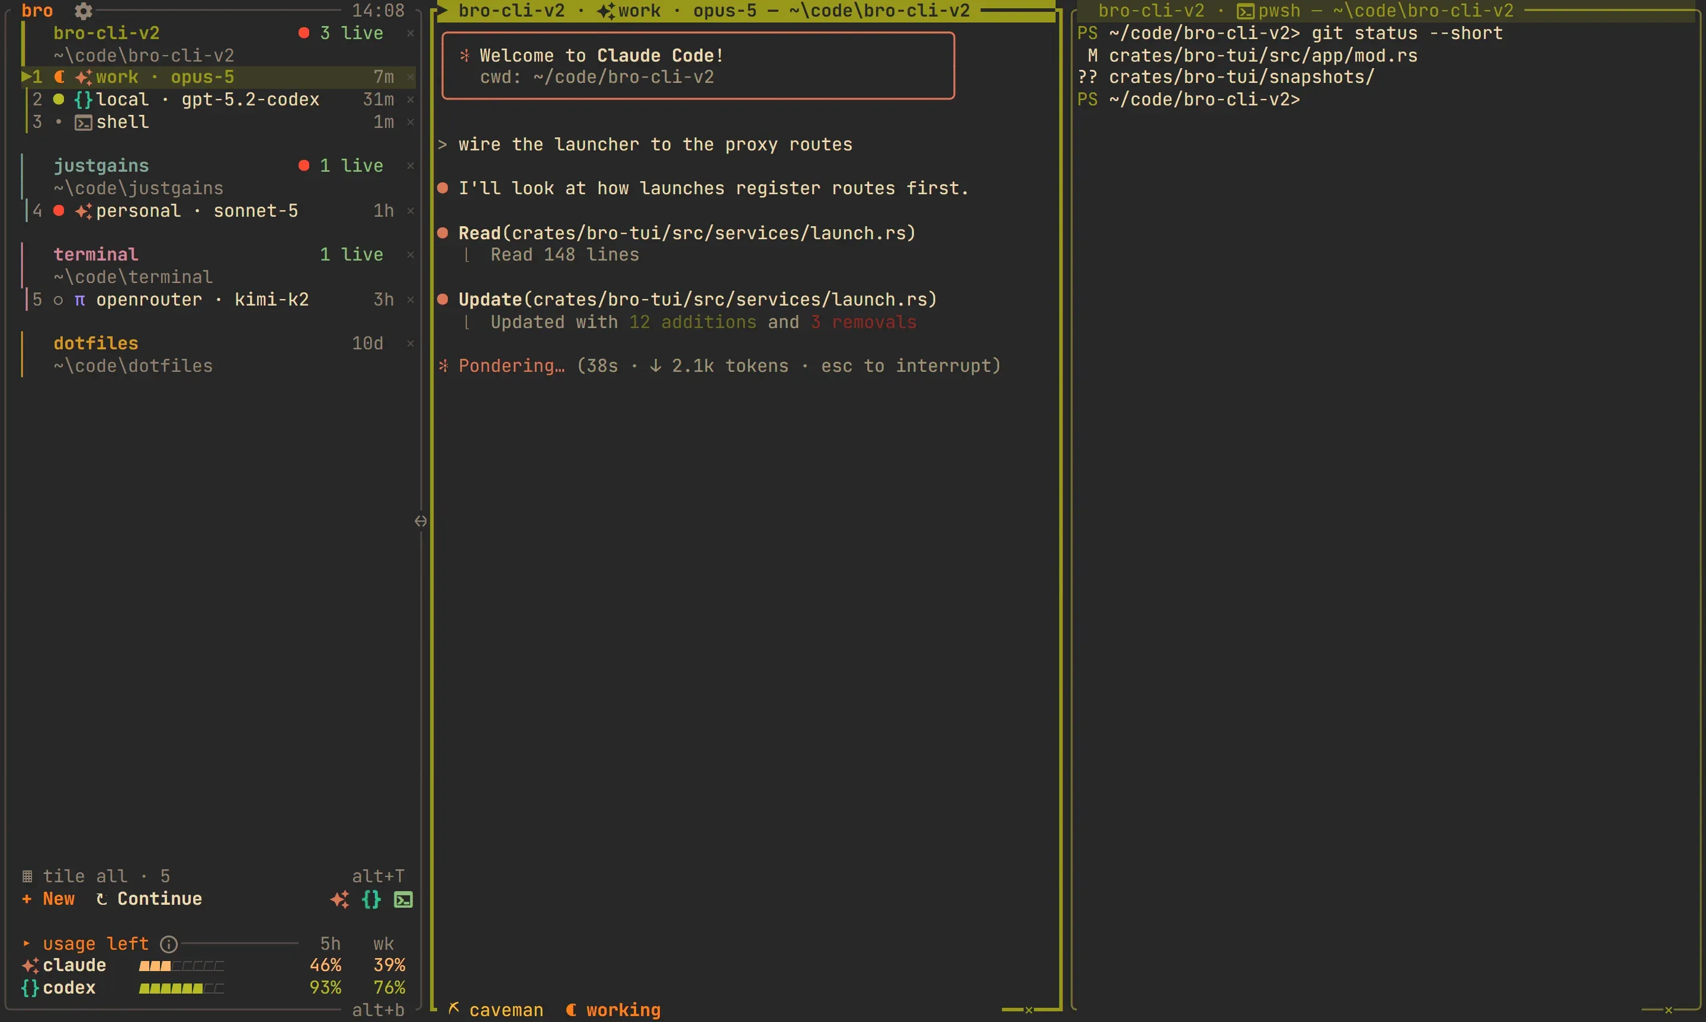Close the openrouter kimi-k2 session row
The image size is (1706, 1022).
click(411, 300)
